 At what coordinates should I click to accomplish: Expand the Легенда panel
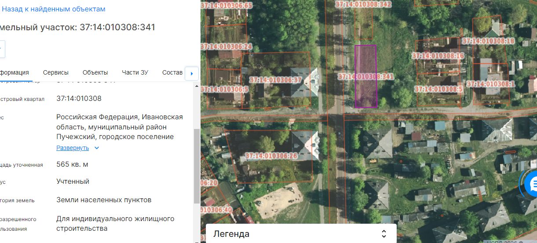tap(301, 234)
